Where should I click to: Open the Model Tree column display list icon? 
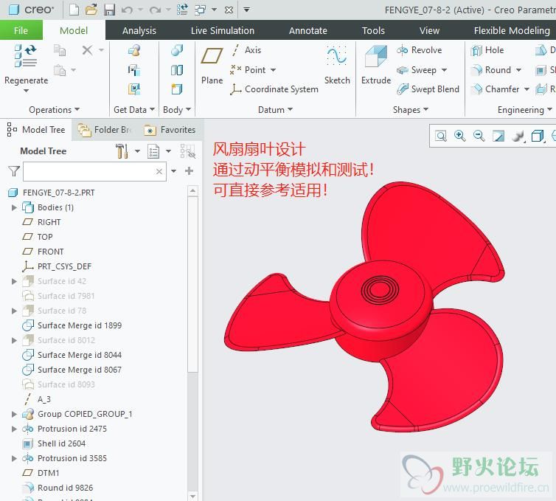[153, 151]
